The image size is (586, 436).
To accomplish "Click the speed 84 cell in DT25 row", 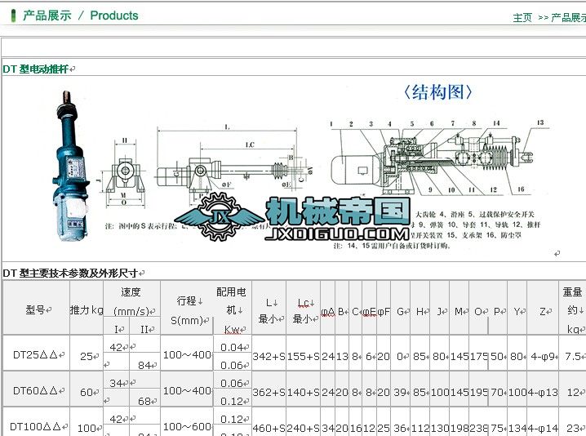I will 145,363.
